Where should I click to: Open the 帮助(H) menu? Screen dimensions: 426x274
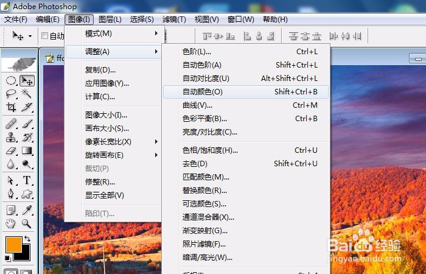click(x=275, y=19)
